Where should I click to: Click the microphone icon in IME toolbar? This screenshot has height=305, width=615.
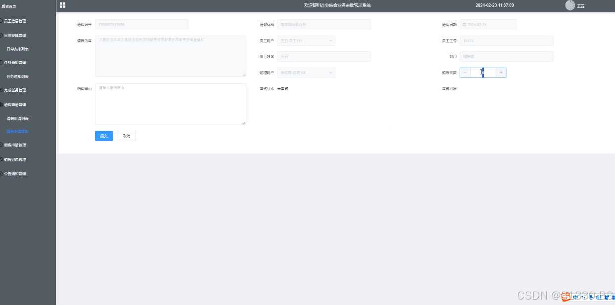coord(591,297)
